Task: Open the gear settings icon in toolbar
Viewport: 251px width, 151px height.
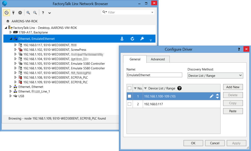Action: (20, 13)
